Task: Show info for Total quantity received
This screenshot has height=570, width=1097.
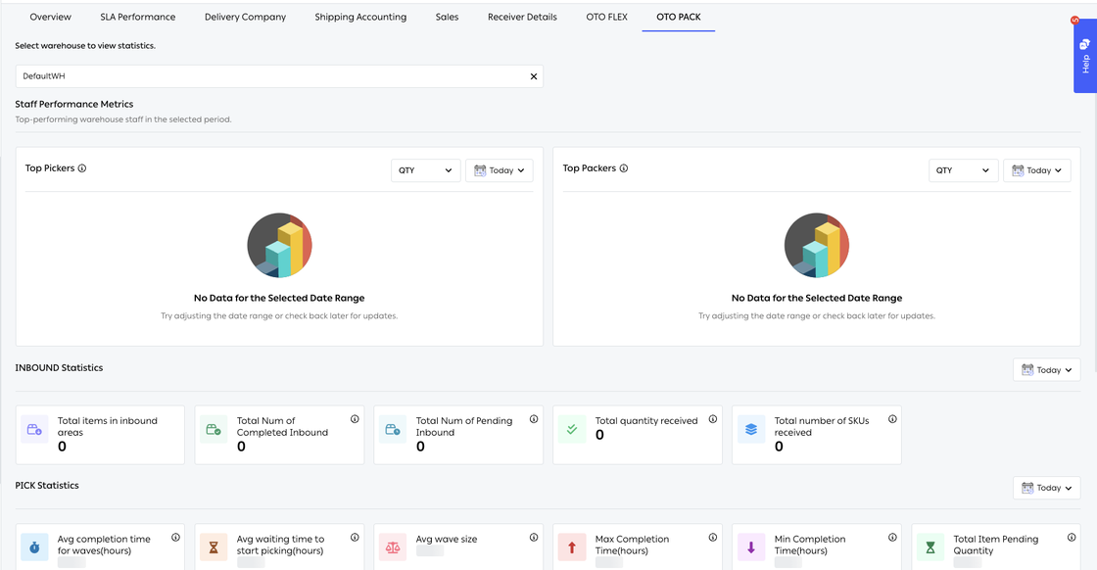Action: pos(713,419)
